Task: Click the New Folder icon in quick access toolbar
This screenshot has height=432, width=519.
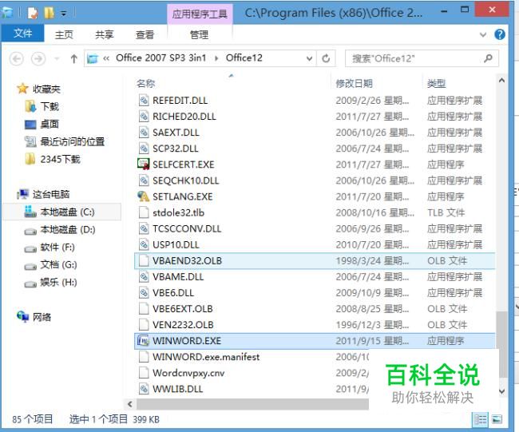Action: tap(49, 14)
